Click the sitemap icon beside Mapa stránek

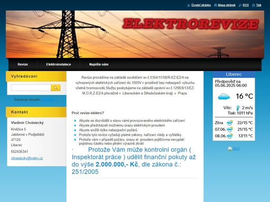click(x=215, y=5)
